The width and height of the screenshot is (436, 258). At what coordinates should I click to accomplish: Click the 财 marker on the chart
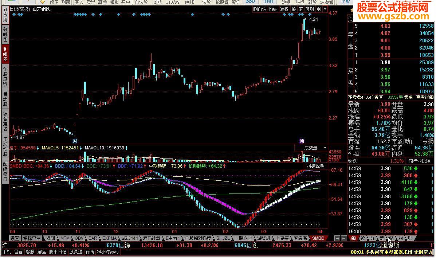[x=75, y=141]
